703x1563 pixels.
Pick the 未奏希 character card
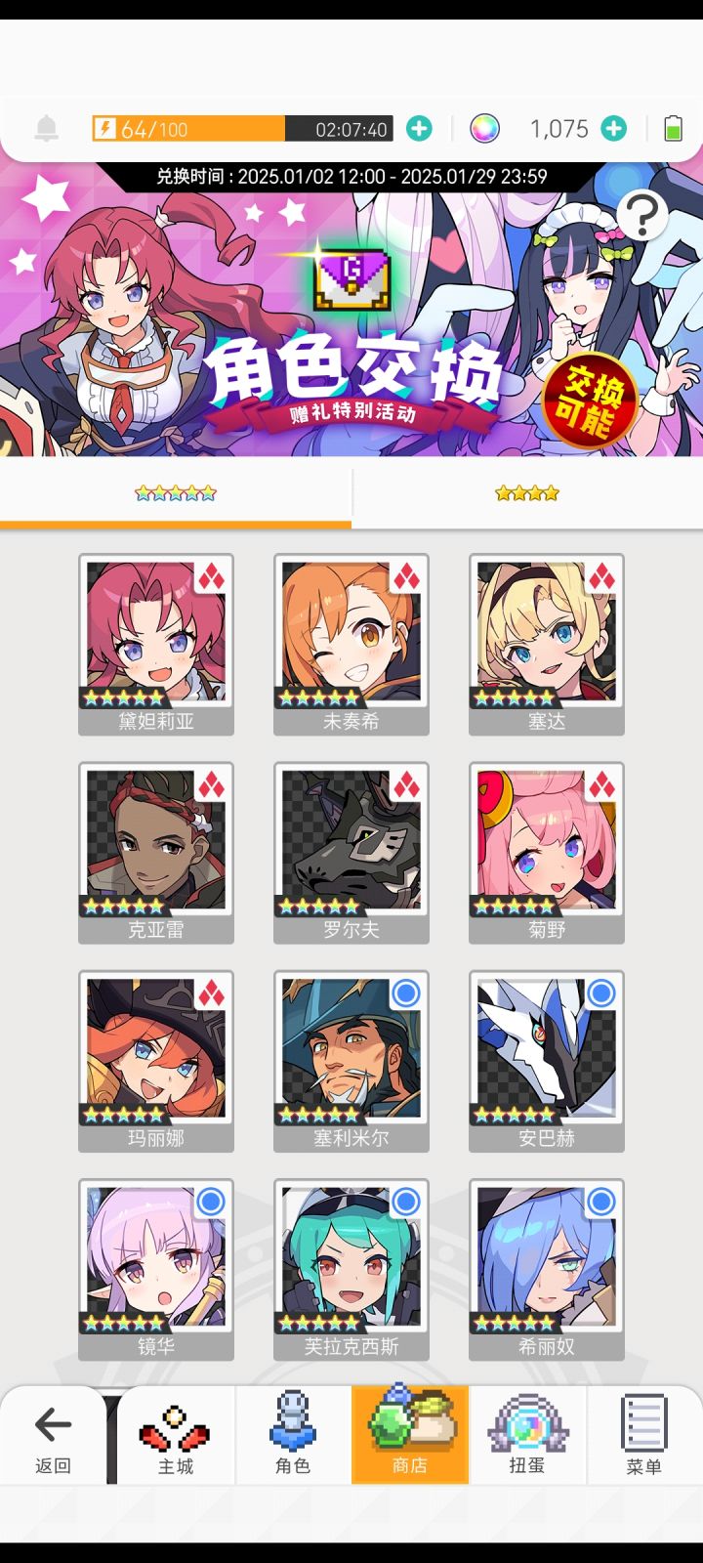pyautogui.click(x=351, y=644)
